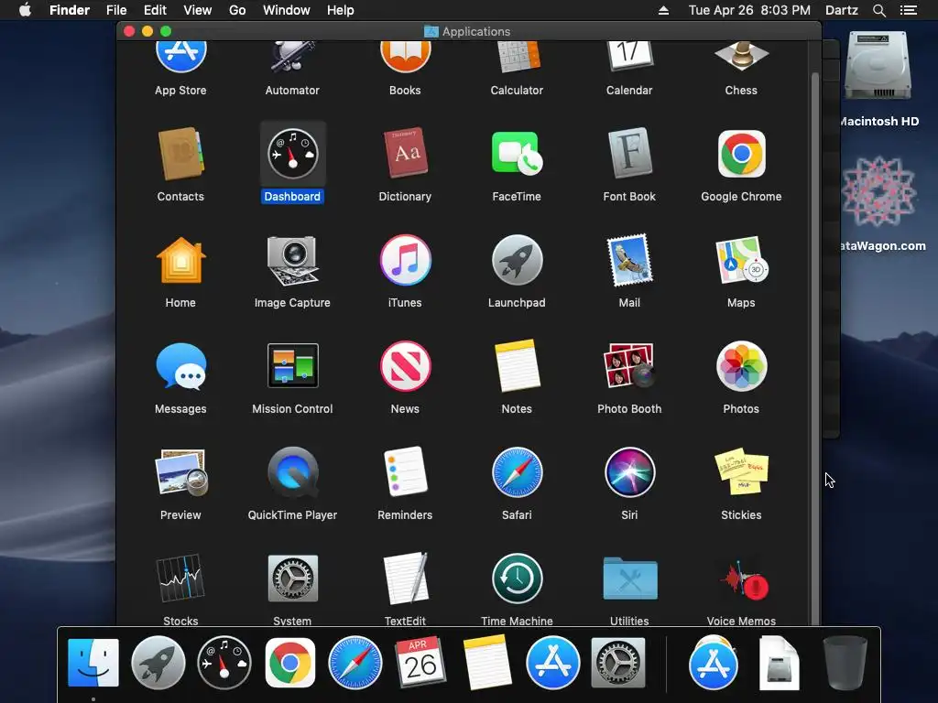Select App Store in Applications window

180,57
